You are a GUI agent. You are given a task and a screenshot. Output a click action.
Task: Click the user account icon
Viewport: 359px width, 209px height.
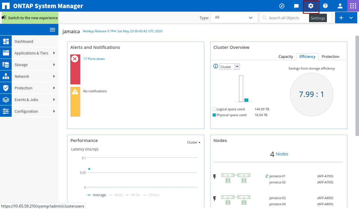click(340, 6)
